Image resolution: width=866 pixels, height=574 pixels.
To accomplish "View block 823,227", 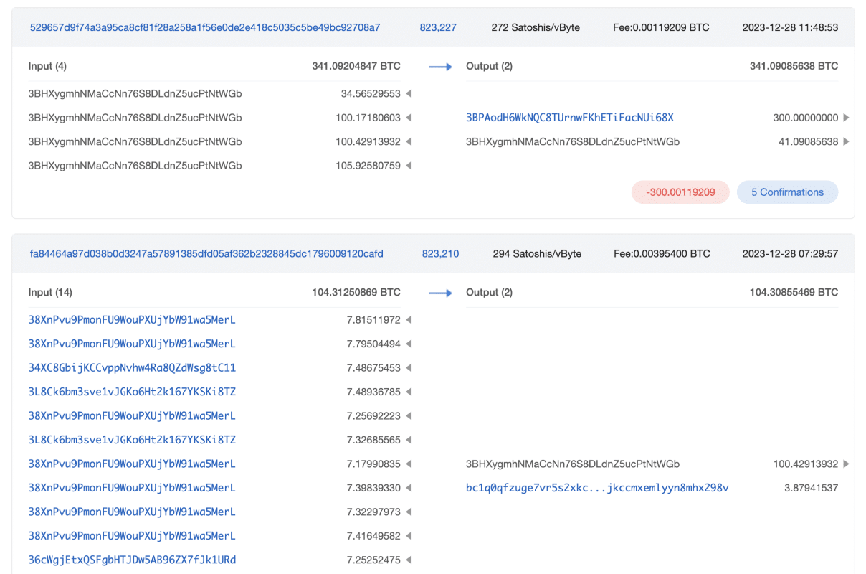I will [x=438, y=27].
